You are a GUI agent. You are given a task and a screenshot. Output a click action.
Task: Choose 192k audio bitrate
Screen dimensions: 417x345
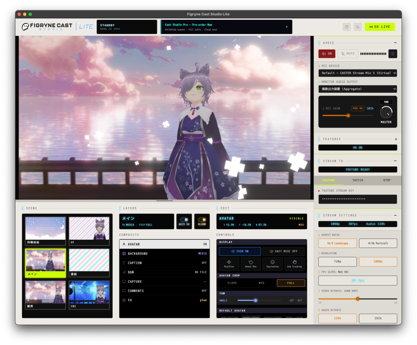click(x=378, y=318)
